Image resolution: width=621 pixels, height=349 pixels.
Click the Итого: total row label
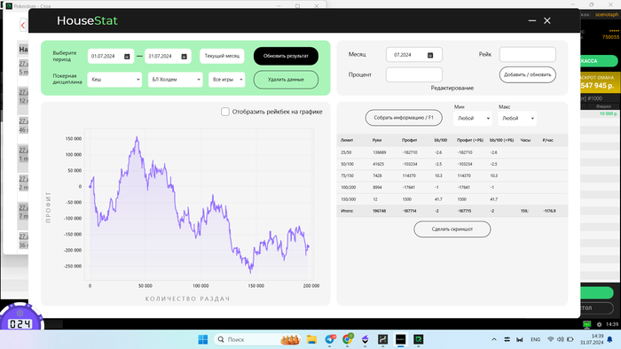[347, 211]
